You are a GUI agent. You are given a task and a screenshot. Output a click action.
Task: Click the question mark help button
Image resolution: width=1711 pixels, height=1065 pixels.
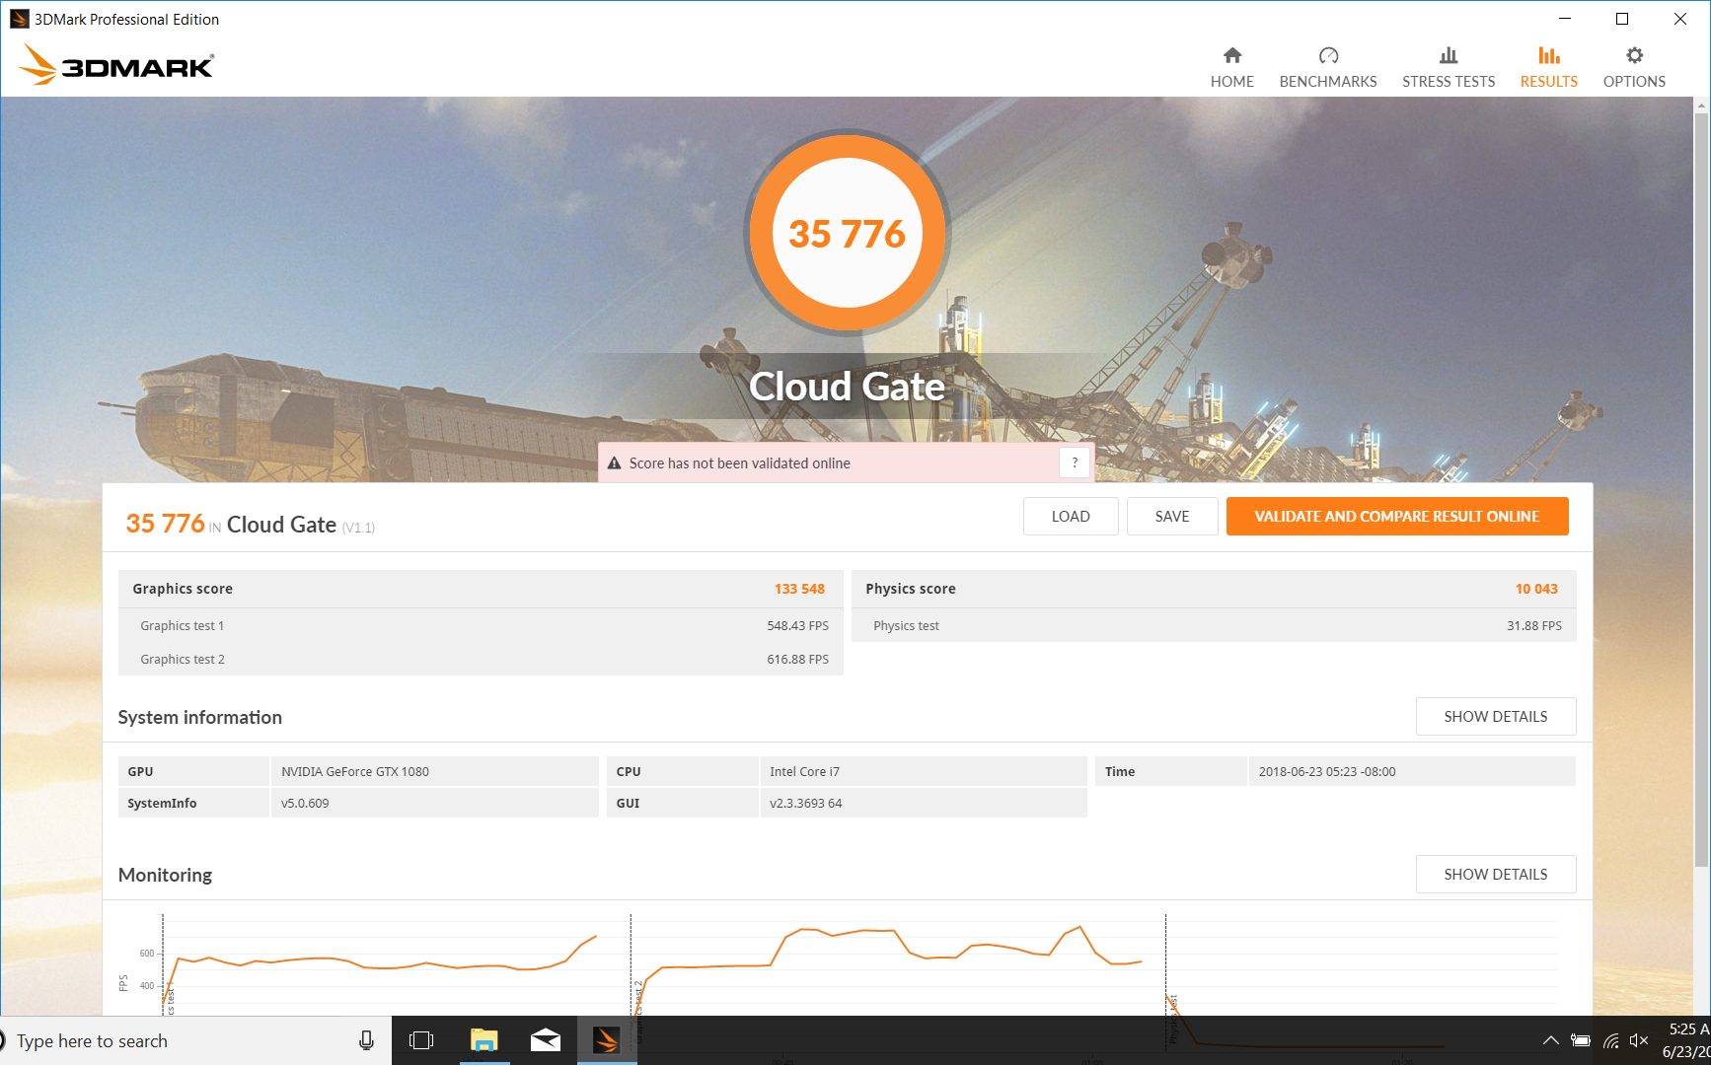pos(1075,462)
